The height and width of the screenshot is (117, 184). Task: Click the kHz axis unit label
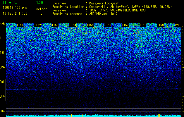3,24
